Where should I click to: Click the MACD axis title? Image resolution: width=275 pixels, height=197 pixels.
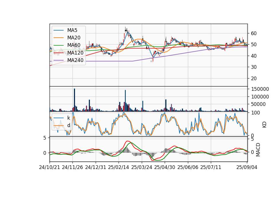(258, 150)
